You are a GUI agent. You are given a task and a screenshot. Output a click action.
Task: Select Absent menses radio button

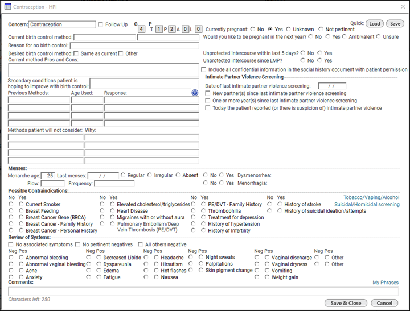coord(178,175)
